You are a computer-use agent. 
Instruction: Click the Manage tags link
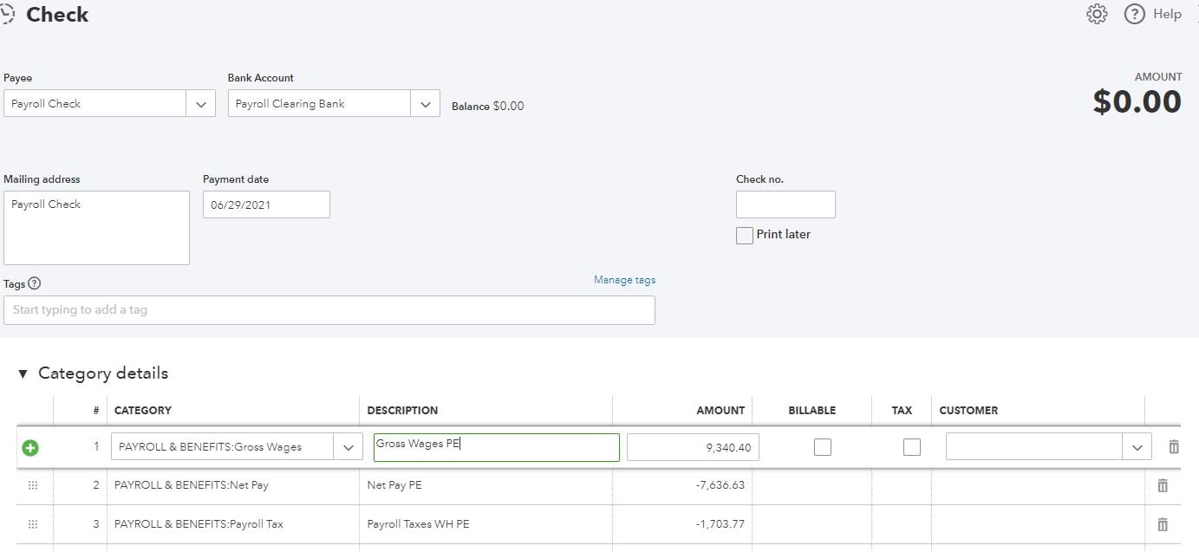624,279
